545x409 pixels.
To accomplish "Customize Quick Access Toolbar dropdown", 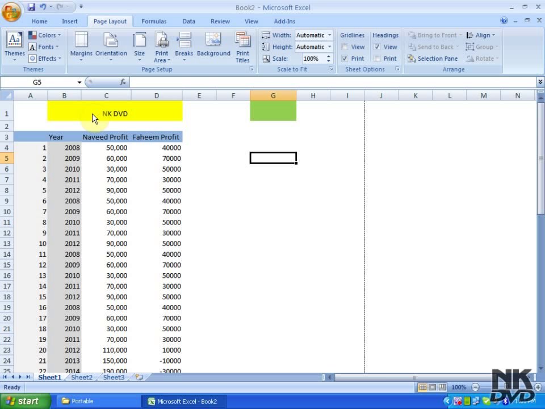I will [x=81, y=7].
